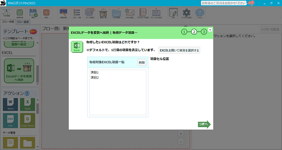The height and width of the screenshot is (150, 282).
Task: Click the トリガーの設定 button
Action: 270,29
